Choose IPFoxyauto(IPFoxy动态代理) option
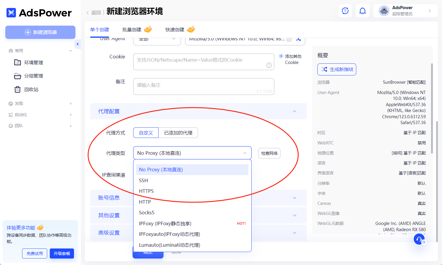442x265 pixels. coord(192,234)
